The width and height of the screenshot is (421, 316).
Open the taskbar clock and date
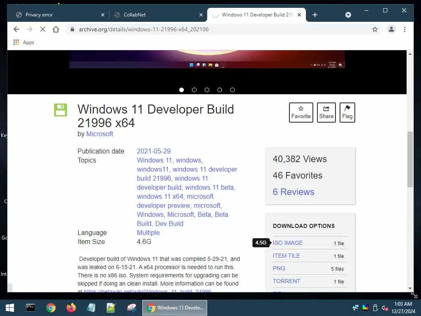coord(403,308)
